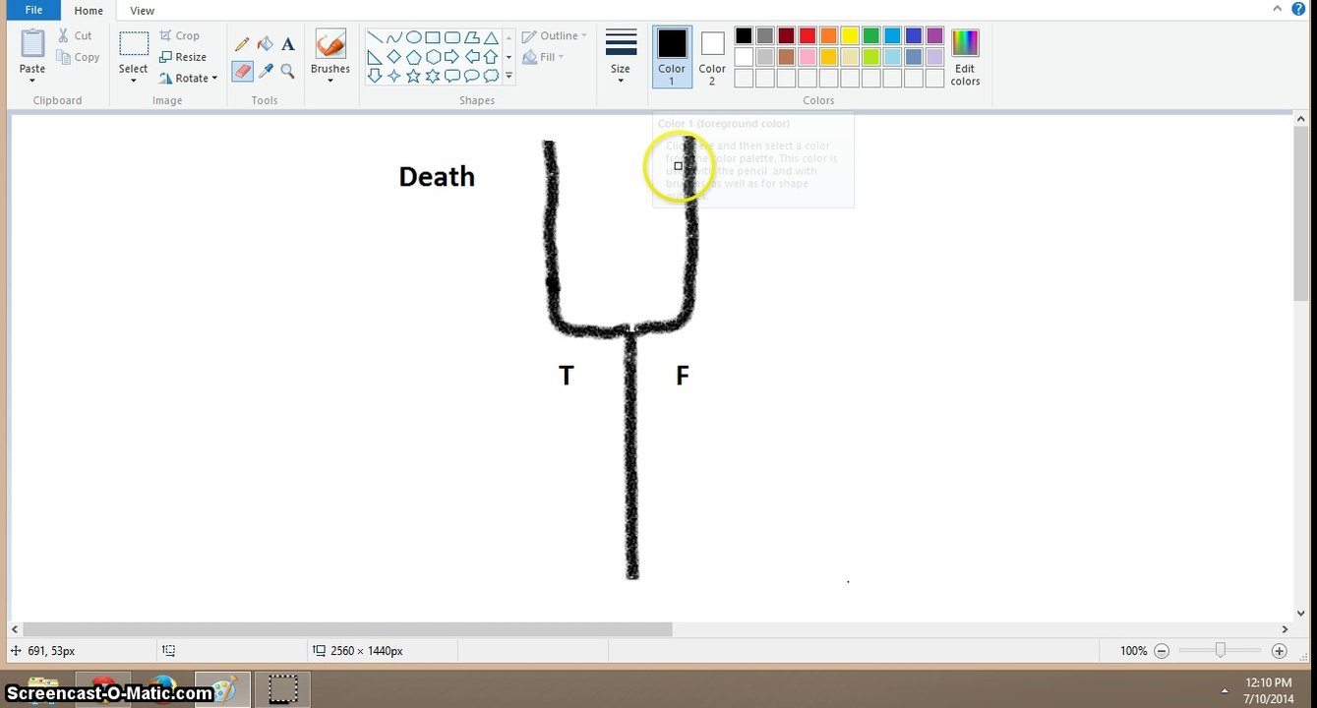
Task: Pick the purple color swatch
Action: (934, 36)
